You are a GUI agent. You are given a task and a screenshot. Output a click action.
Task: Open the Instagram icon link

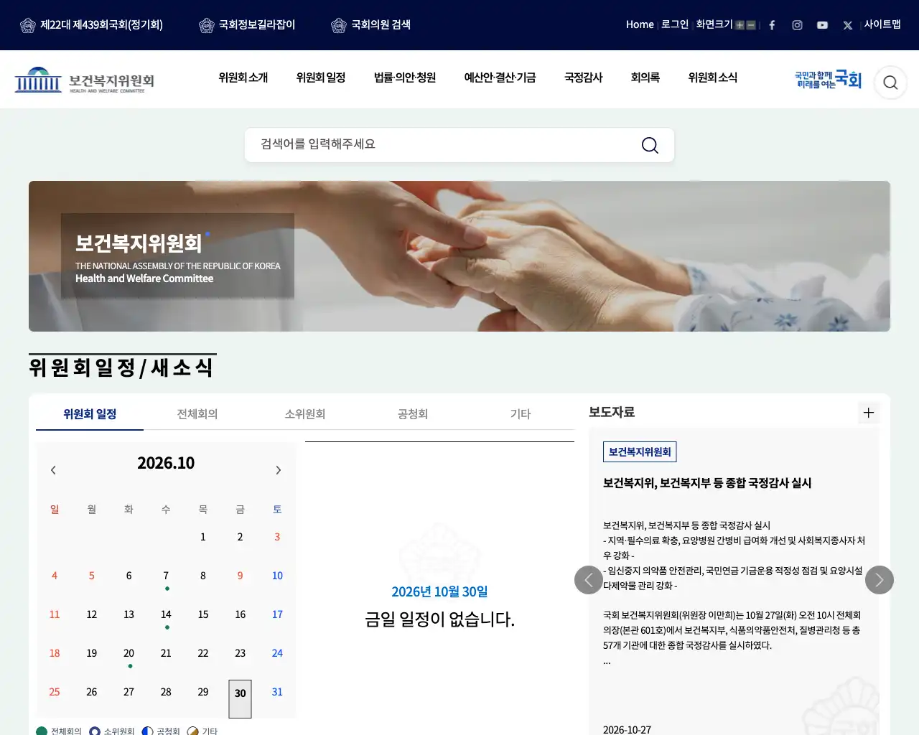coord(797,25)
